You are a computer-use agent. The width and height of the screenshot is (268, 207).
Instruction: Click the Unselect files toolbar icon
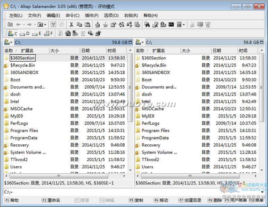tap(61, 25)
